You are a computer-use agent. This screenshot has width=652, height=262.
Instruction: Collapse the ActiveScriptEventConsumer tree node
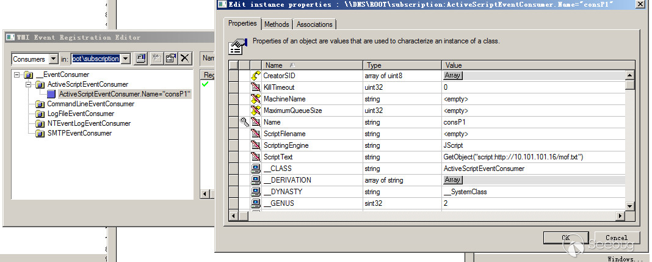point(28,84)
